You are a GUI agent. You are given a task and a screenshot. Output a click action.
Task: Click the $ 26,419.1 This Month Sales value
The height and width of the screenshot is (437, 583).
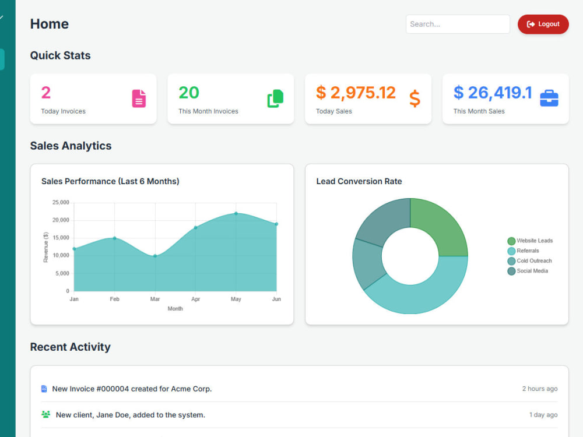point(493,93)
